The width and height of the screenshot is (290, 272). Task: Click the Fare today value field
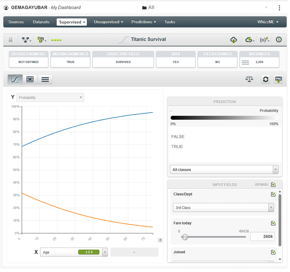262,237
